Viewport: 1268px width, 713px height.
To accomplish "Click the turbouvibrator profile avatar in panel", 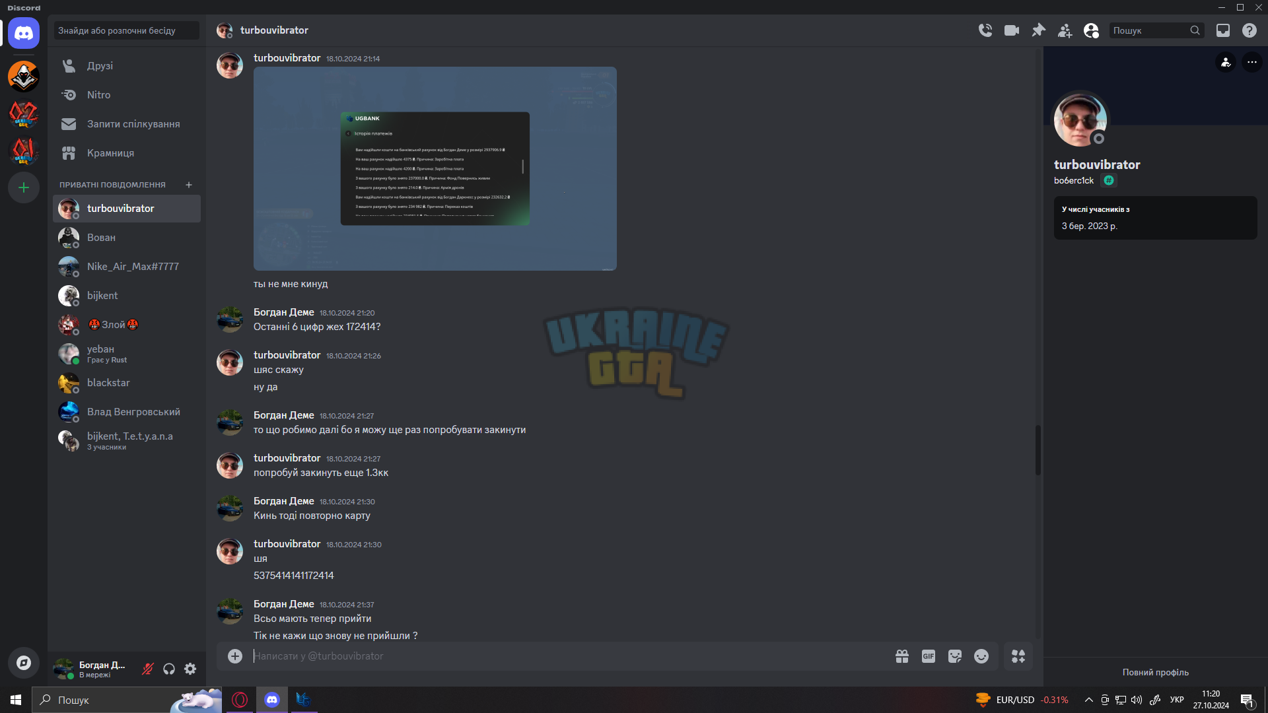I will point(1080,119).
